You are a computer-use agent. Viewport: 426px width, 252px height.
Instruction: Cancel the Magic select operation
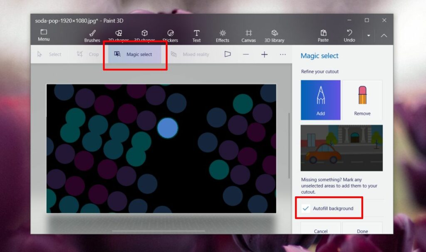pyautogui.click(x=320, y=231)
